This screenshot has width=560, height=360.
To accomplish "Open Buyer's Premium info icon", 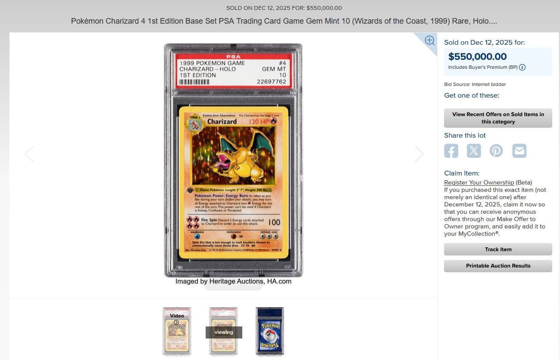I will [522, 68].
